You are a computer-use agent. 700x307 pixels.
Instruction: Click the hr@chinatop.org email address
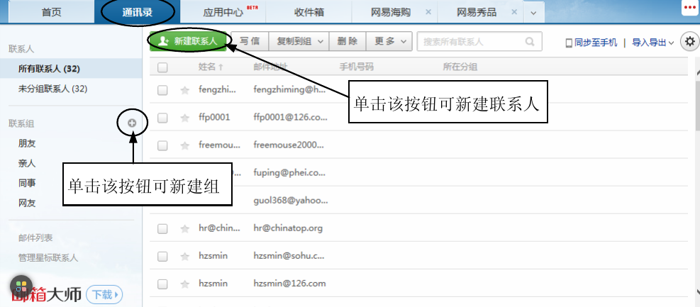click(288, 228)
